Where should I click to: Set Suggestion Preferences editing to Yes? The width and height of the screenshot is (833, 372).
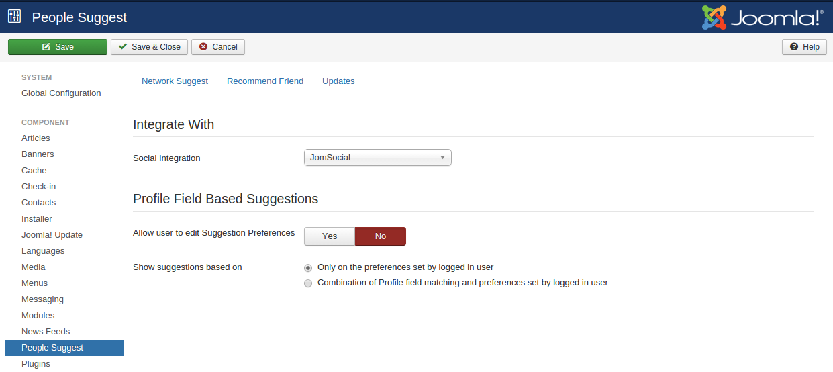330,236
